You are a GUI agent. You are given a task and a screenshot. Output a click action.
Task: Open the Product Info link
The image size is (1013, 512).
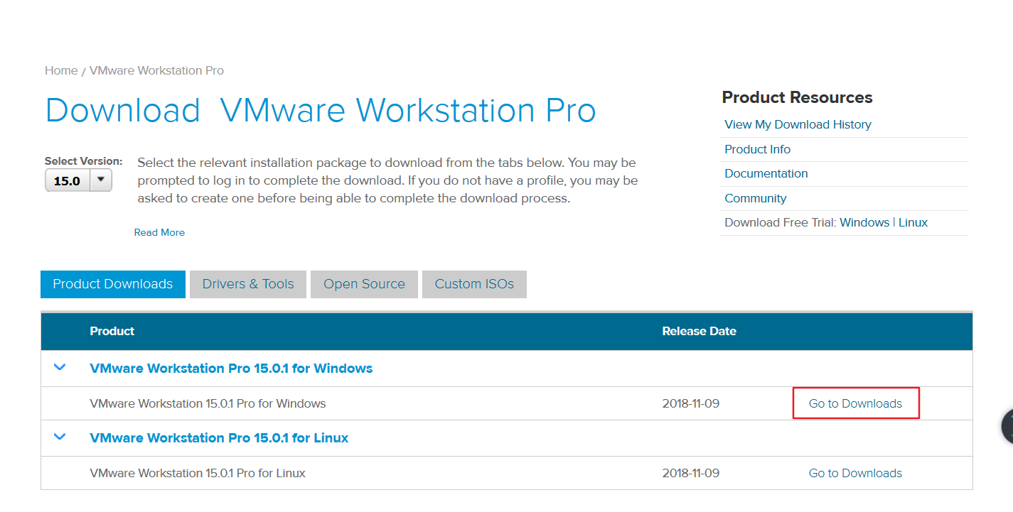[x=757, y=149]
